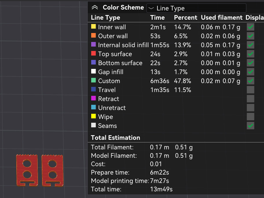The width and height of the screenshot is (264, 198).
Task: Select the Gap infill row label
Action: coord(111,72)
